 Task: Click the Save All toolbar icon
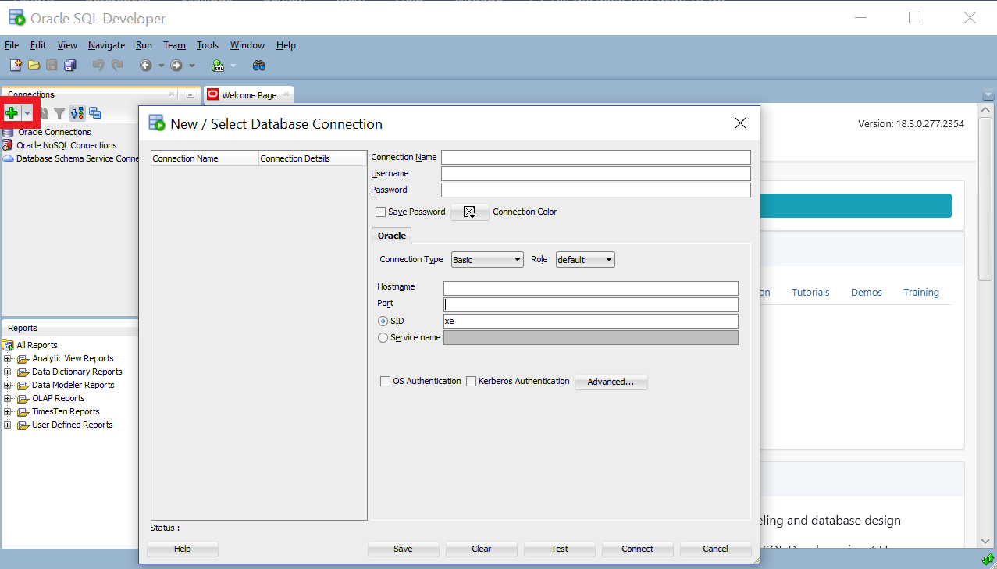coord(70,66)
